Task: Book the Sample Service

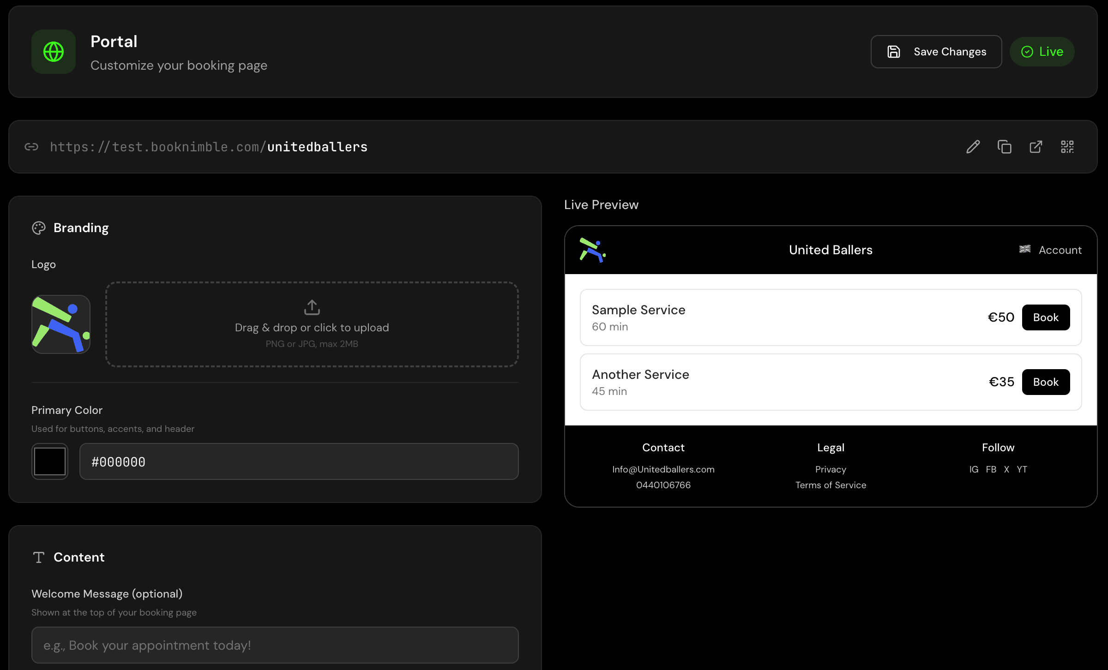Action: [x=1046, y=317]
